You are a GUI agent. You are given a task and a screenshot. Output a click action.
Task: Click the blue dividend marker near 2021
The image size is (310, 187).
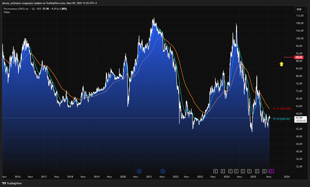[163, 171]
